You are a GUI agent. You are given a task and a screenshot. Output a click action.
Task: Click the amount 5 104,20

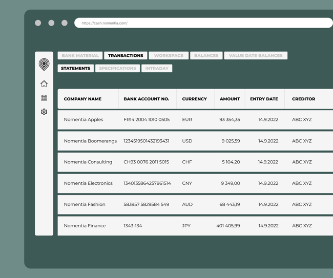[x=231, y=162]
